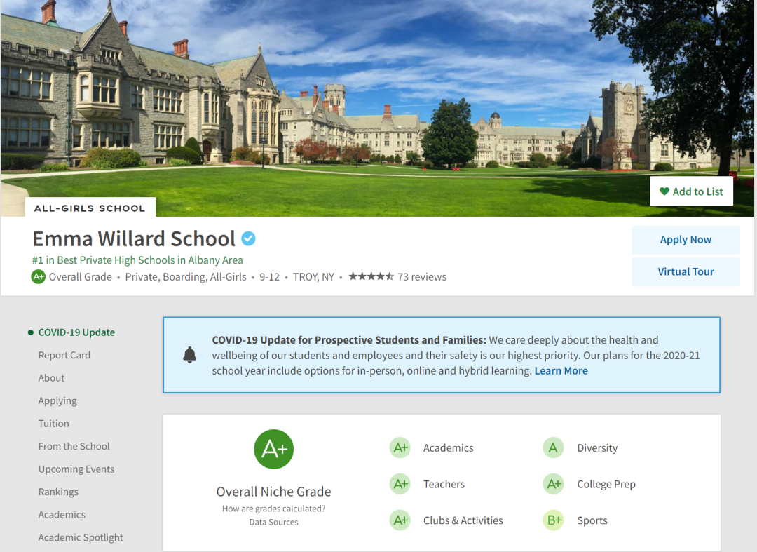Click the Apply Now button
The image size is (757, 552).
coord(686,240)
